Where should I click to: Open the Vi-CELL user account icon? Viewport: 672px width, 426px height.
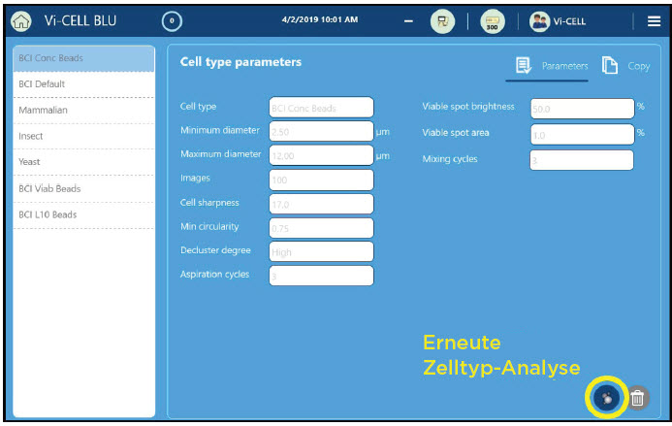point(539,21)
